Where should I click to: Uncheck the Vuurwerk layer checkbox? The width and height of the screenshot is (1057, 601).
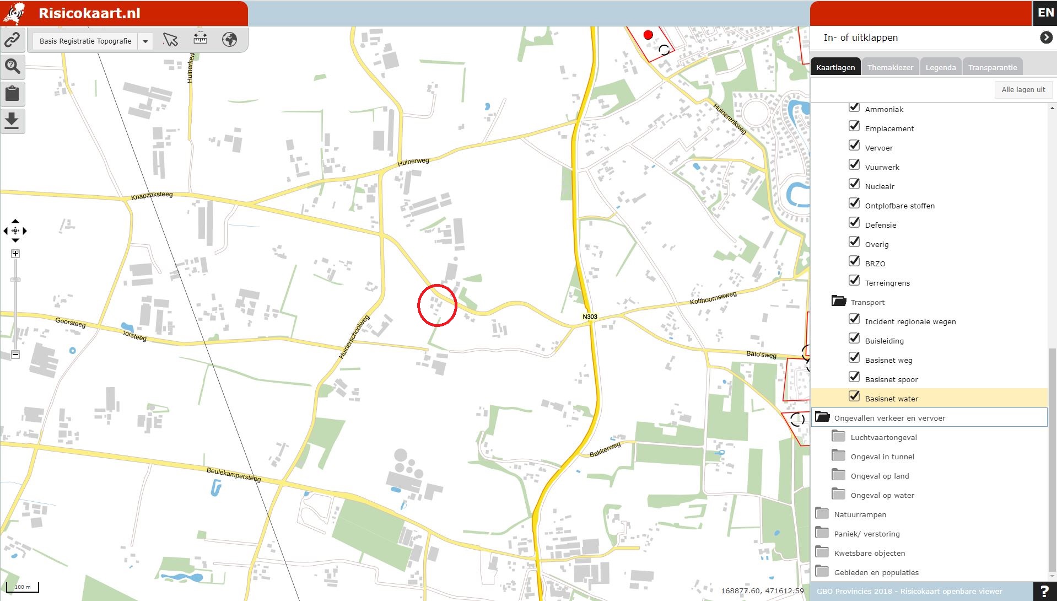(x=854, y=164)
